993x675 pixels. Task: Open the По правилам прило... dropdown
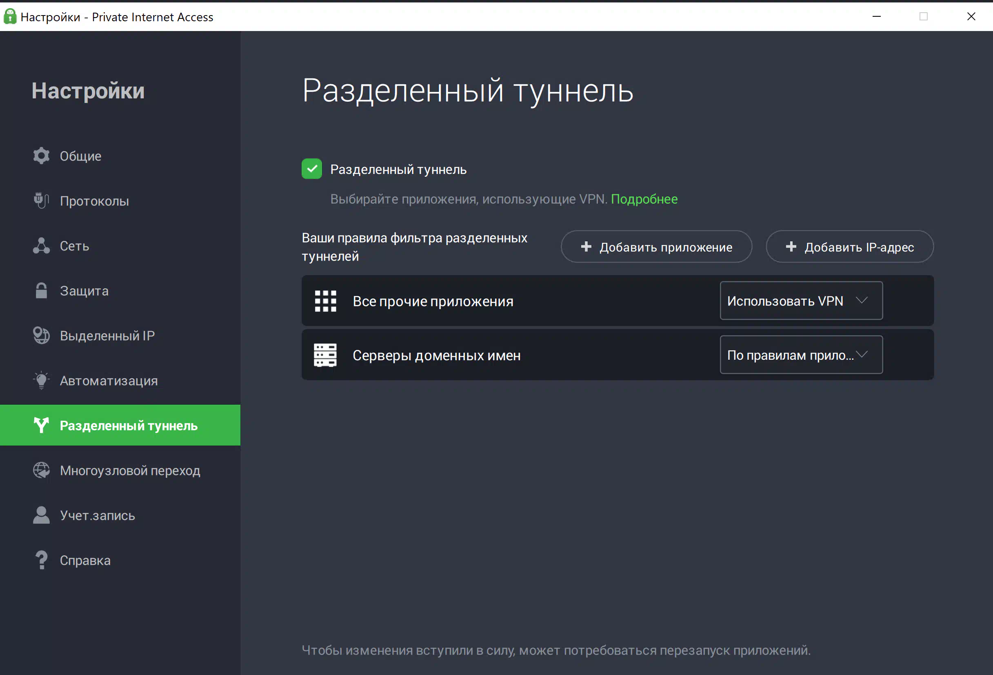tap(801, 354)
